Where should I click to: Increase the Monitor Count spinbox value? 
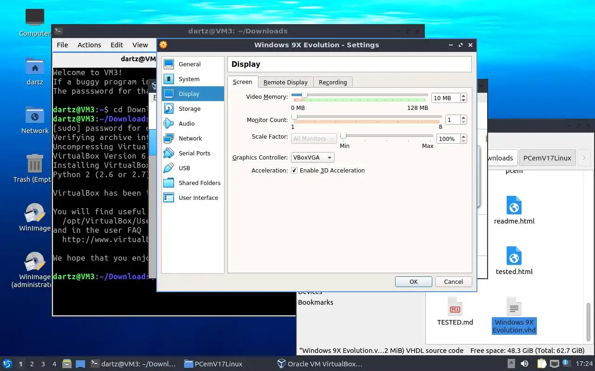point(463,117)
